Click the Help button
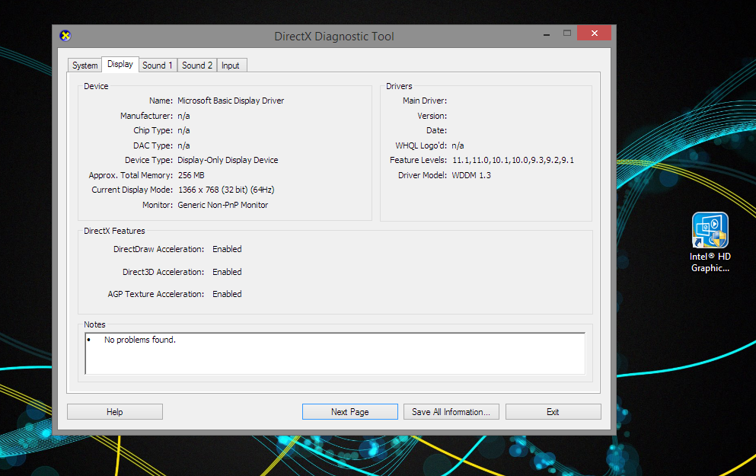Screen dimensions: 756x476 (x=115, y=412)
